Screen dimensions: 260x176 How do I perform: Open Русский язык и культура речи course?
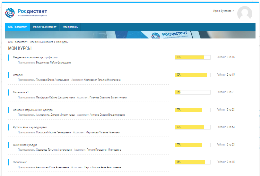30,127
